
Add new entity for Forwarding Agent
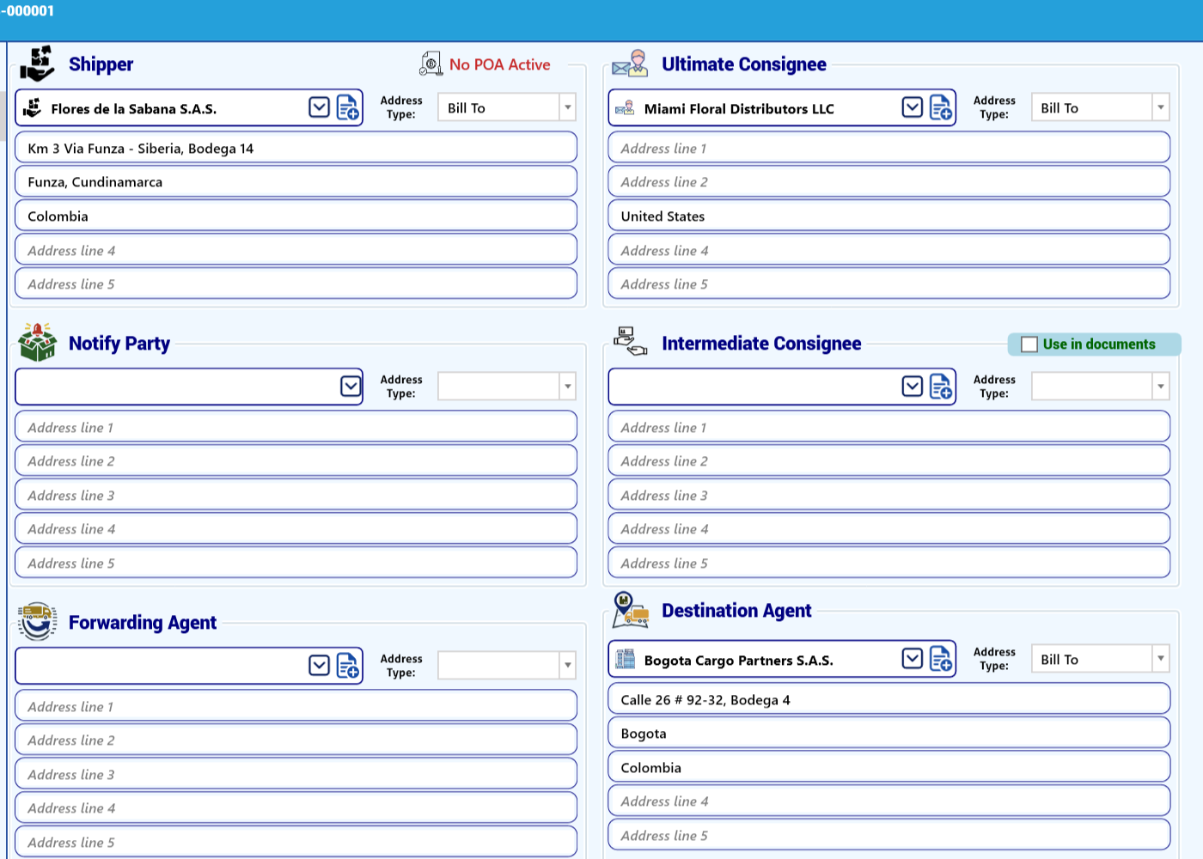(x=347, y=666)
